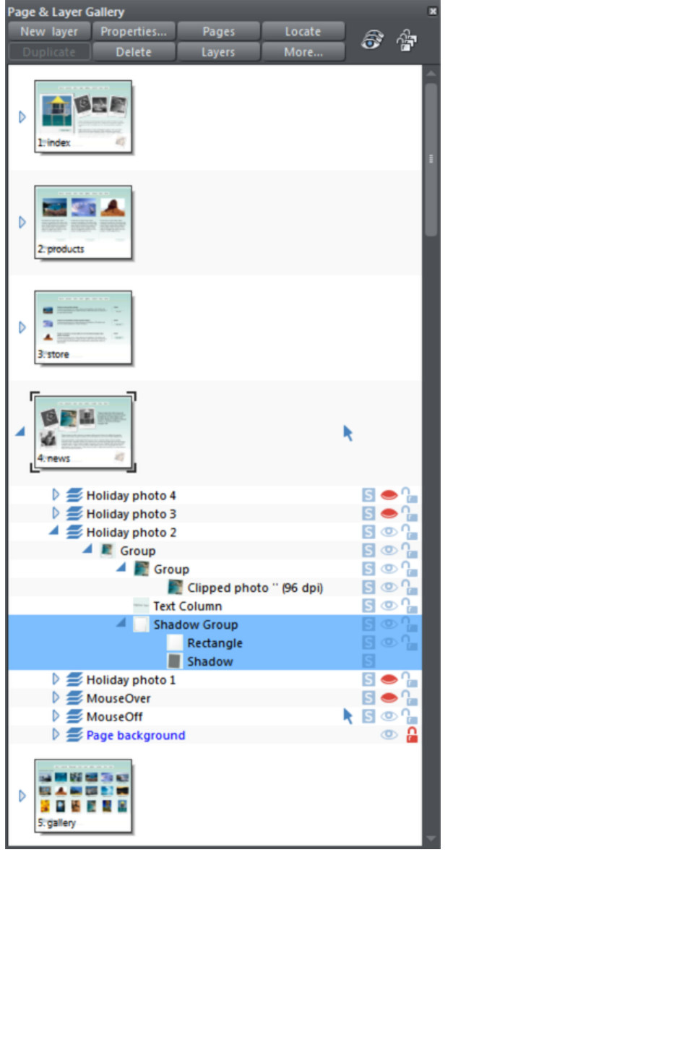This screenshot has height=1053, width=695.
Task: Show the hidden Holiday photo 3 layer
Action: pyautogui.click(x=389, y=514)
